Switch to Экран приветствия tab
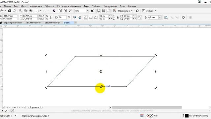This screenshot has width=211, height=119. coord(13,23)
